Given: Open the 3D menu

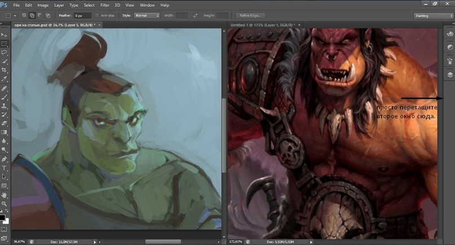Looking at the screenshot, I should [x=117, y=5].
